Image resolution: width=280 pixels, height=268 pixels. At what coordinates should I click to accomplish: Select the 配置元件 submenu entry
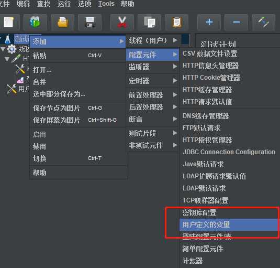(152, 55)
